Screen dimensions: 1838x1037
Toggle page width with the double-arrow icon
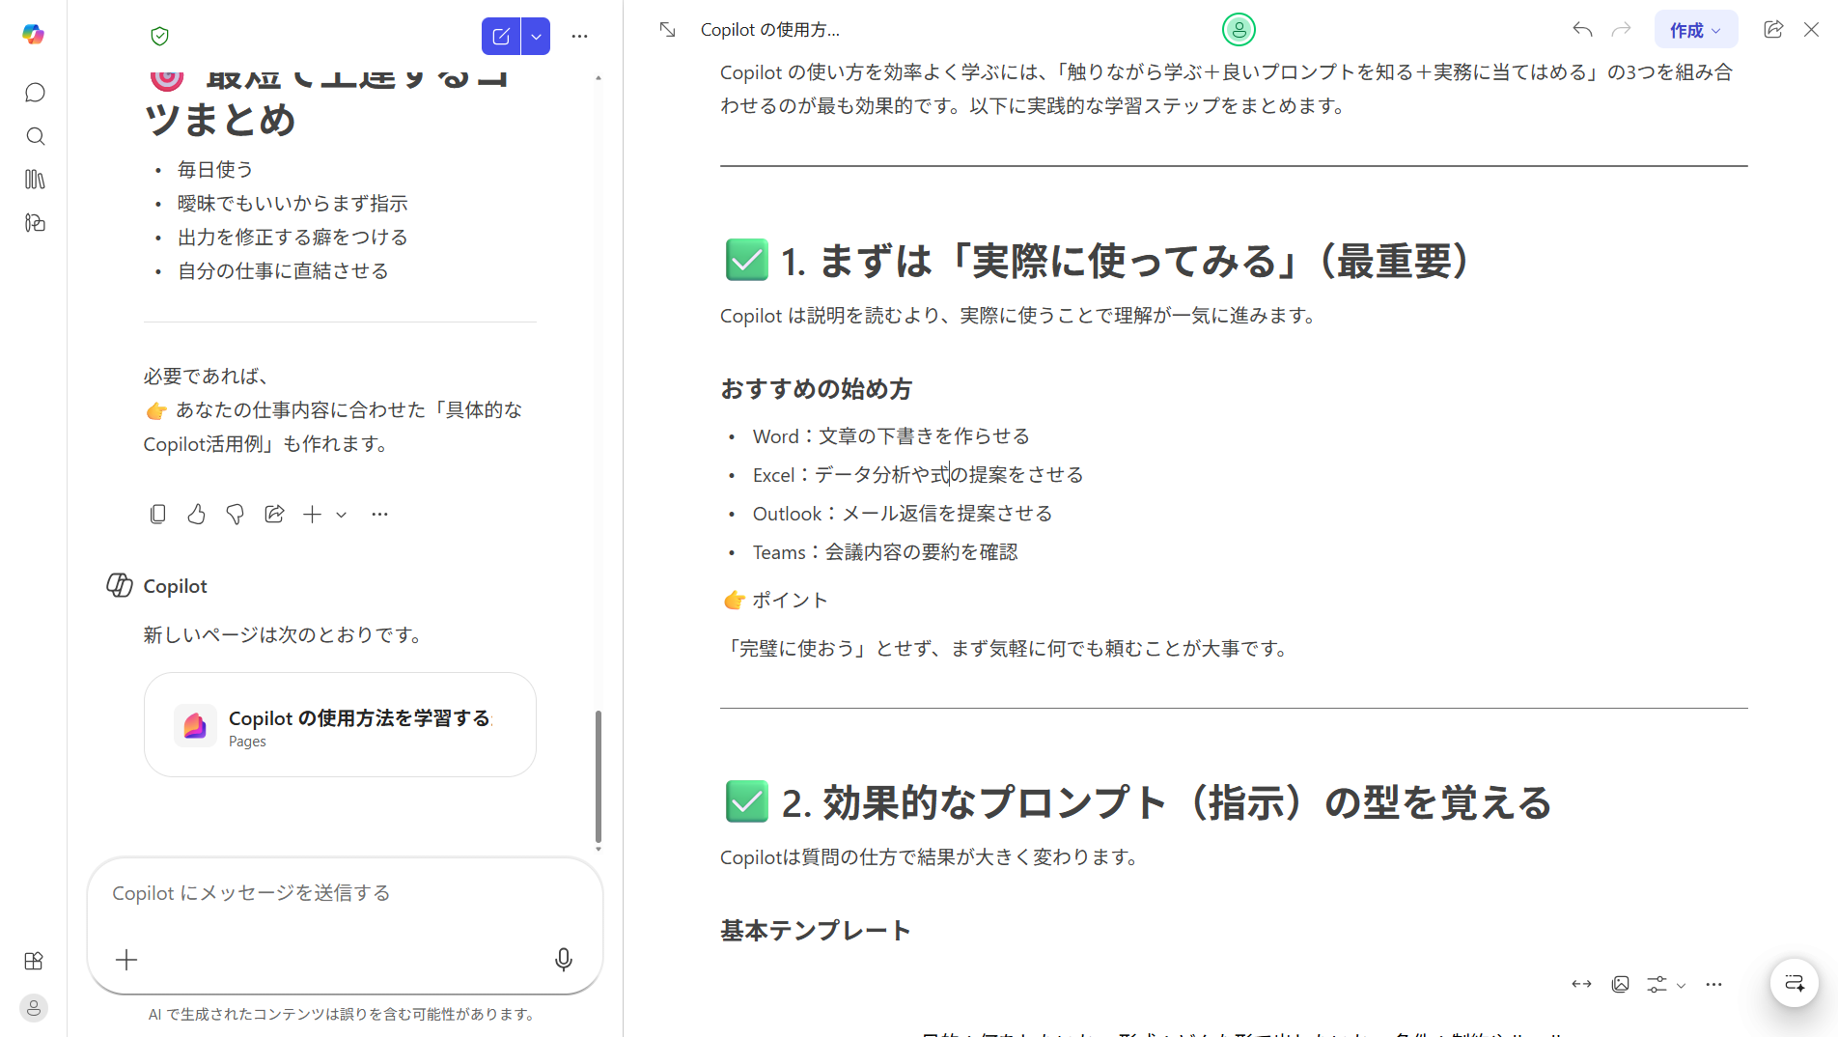pos(1581,985)
